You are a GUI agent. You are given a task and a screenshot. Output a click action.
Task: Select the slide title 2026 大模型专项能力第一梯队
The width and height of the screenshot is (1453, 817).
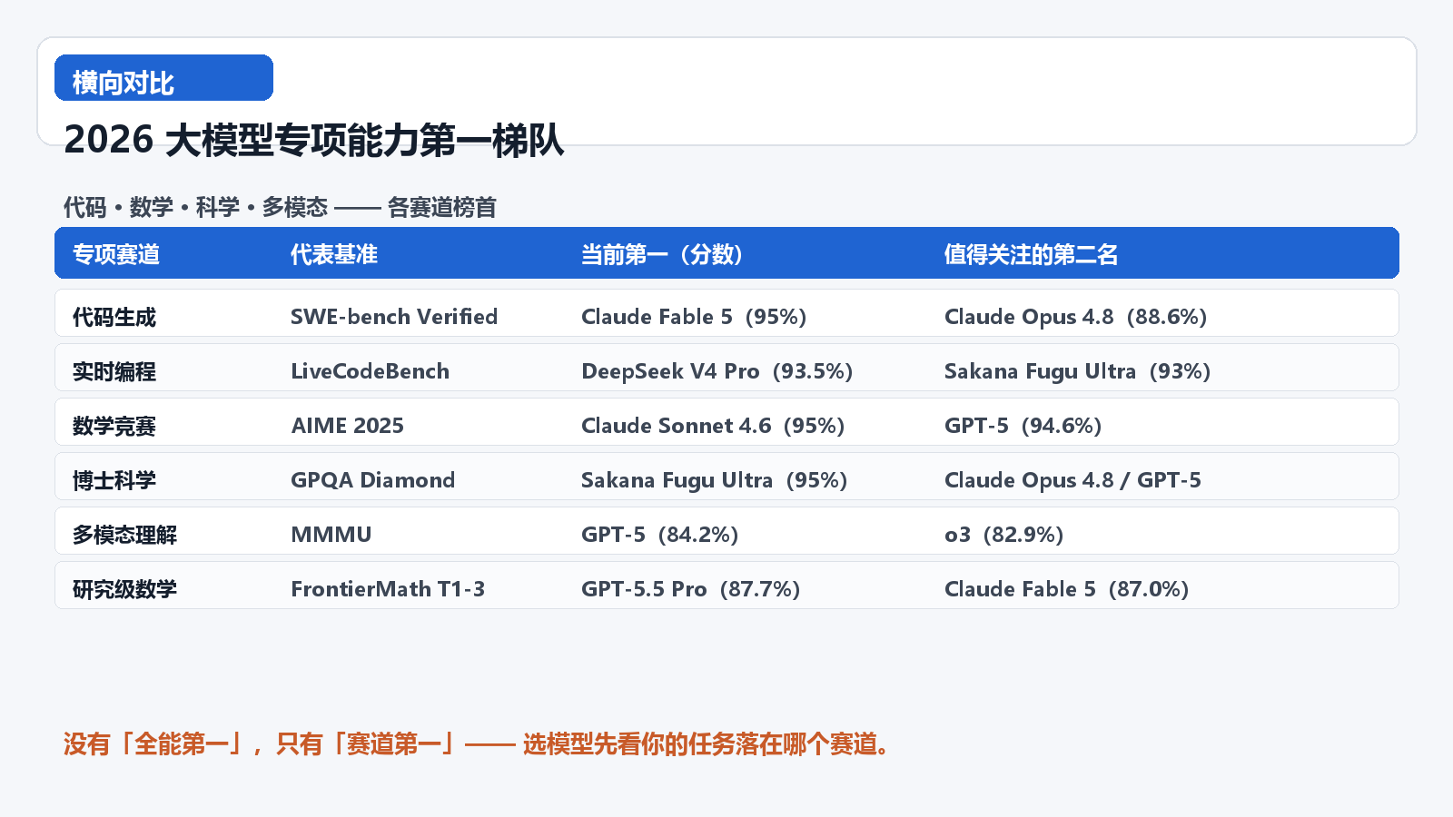pyautogui.click(x=314, y=140)
